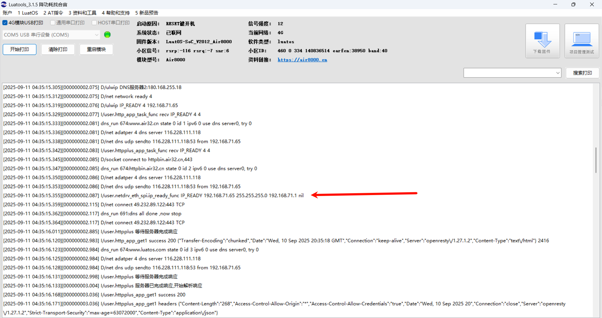Click the log panel vertical scrollbar thumb
Screen dimensions: 602x318
click(x=596, y=160)
